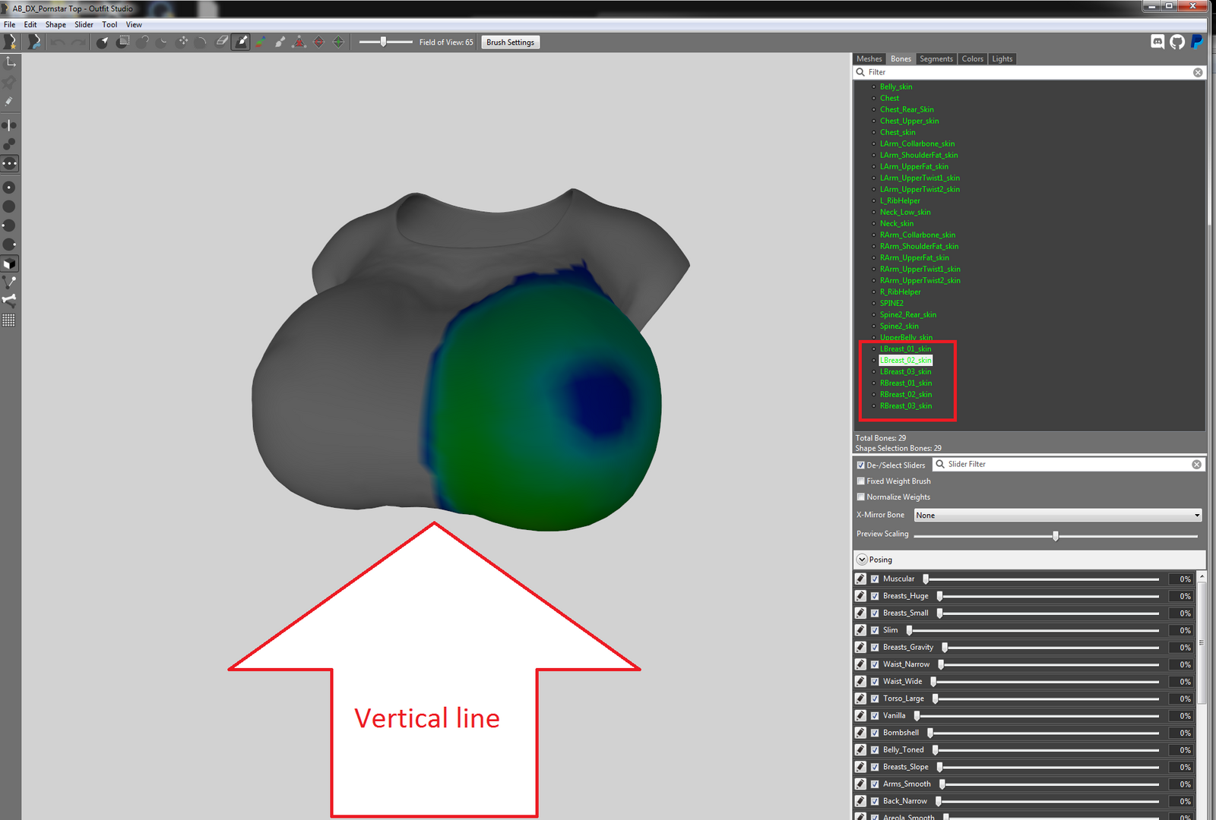Open the GitHub link icon

tap(1177, 42)
